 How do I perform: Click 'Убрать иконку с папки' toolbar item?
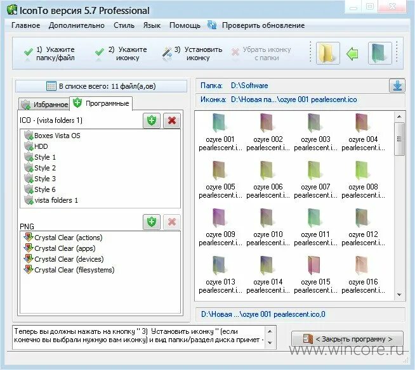[x=261, y=54]
